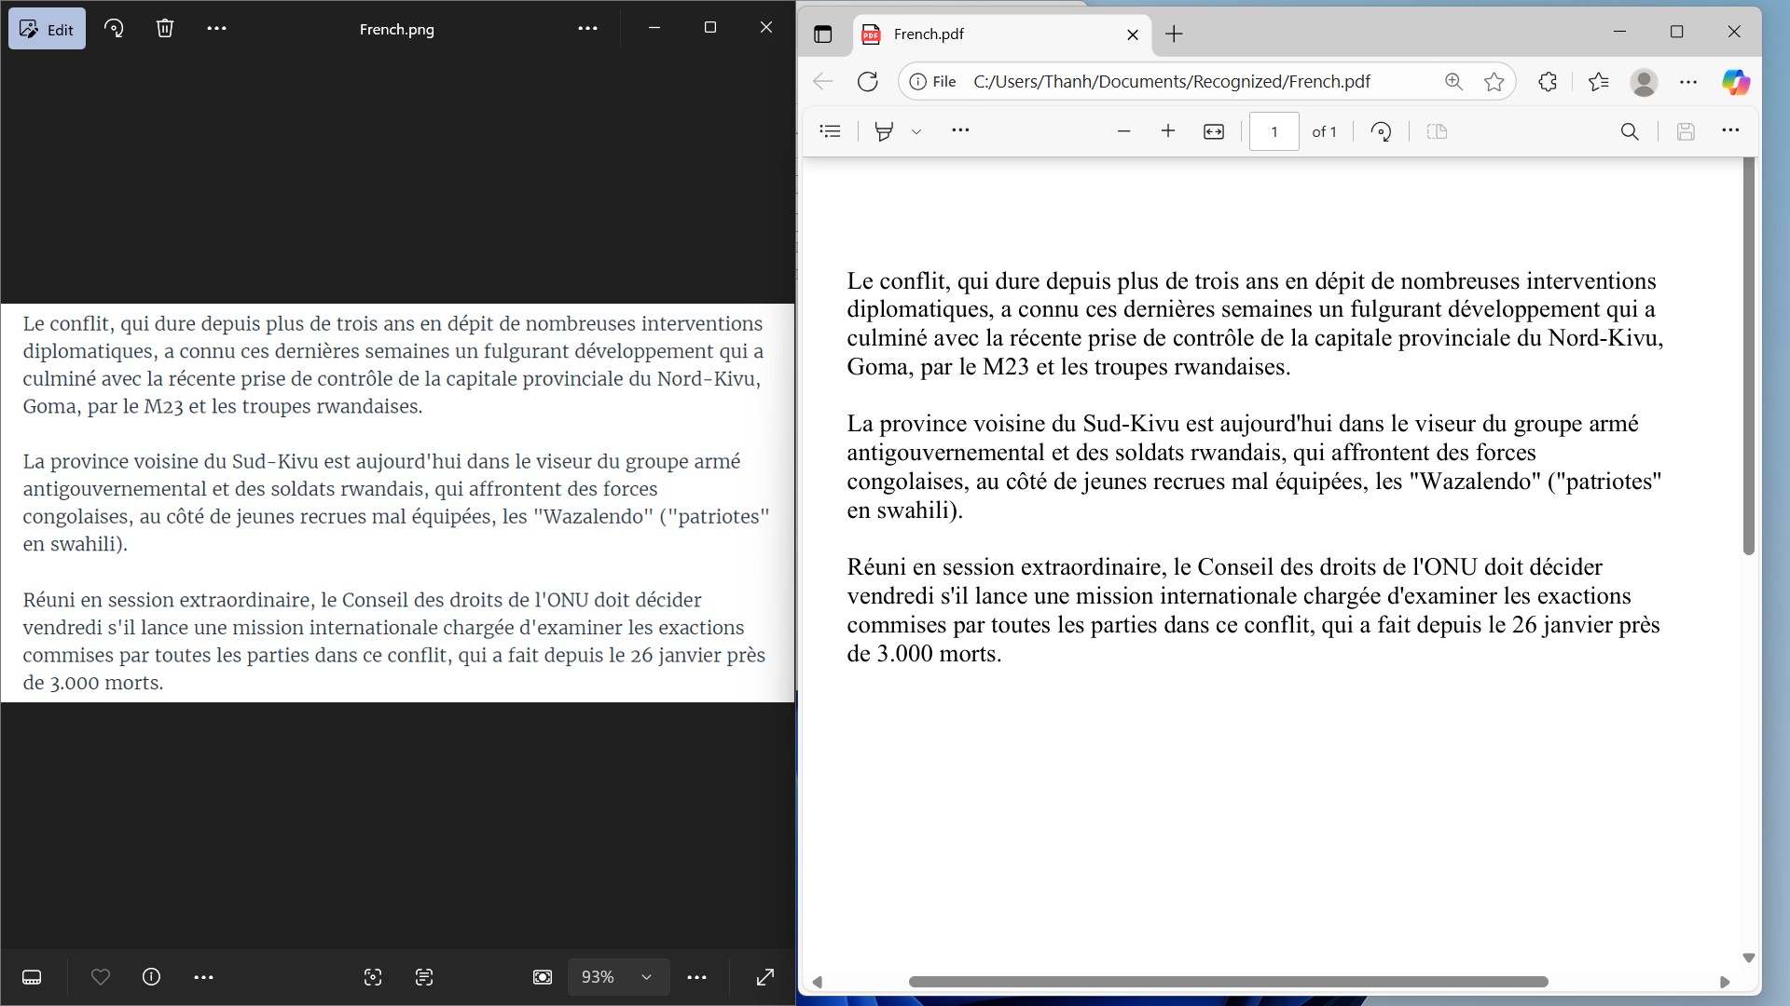Open the Favorites list in Edge

[x=1599, y=82]
